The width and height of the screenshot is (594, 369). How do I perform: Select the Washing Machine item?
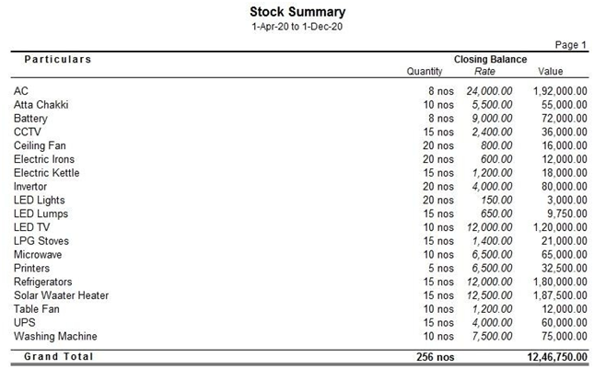[54, 336]
